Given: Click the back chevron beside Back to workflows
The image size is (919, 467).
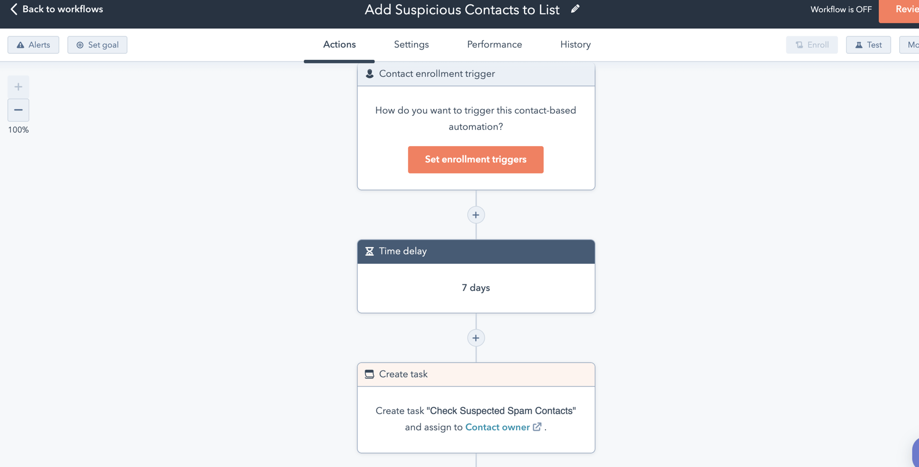Looking at the screenshot, I should 12,9.
